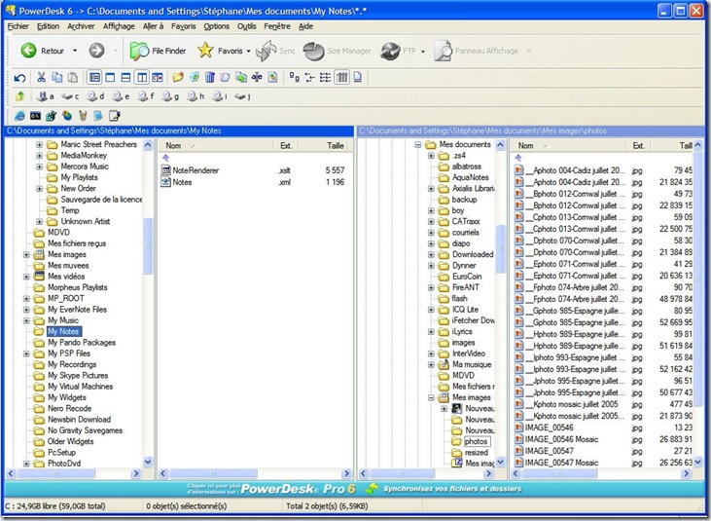Open the Outils menu
This screenshot has height=521, width=711.
pos(247,26)
